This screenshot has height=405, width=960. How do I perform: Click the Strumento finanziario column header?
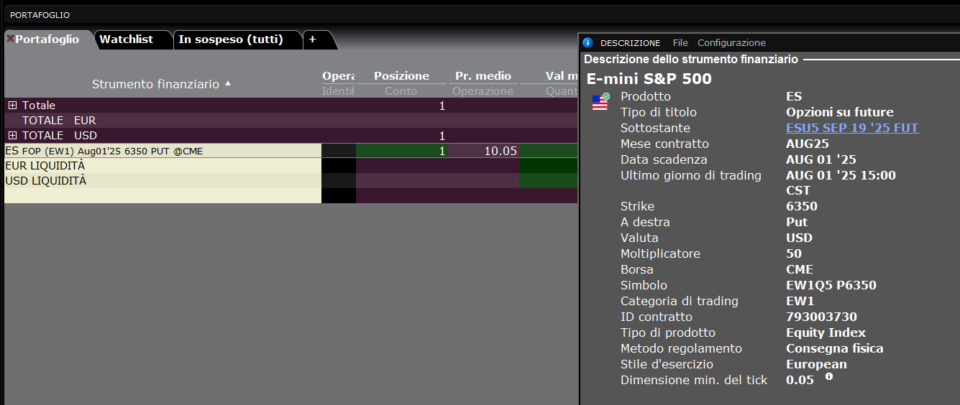[x=155, y=84]
